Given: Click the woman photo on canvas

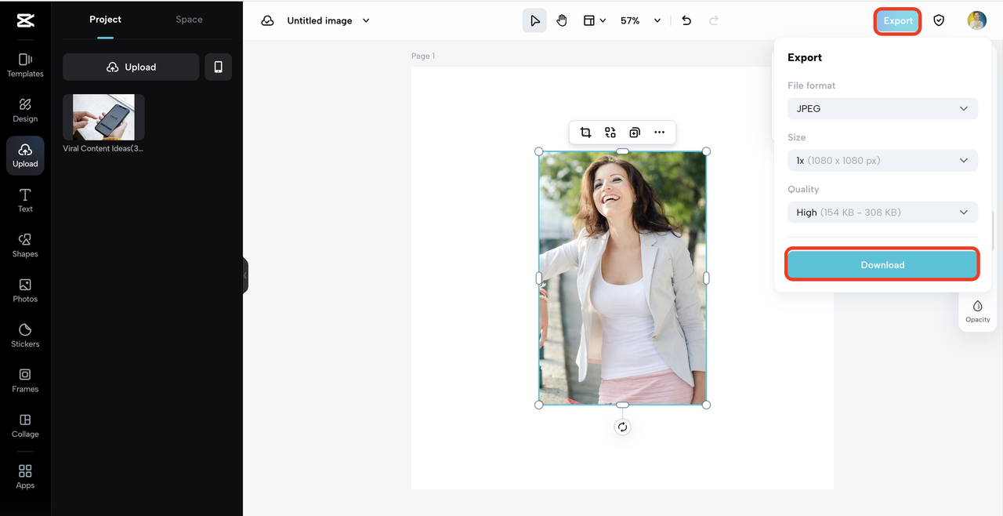Looking at the screenshot, I should pos(622,278).
